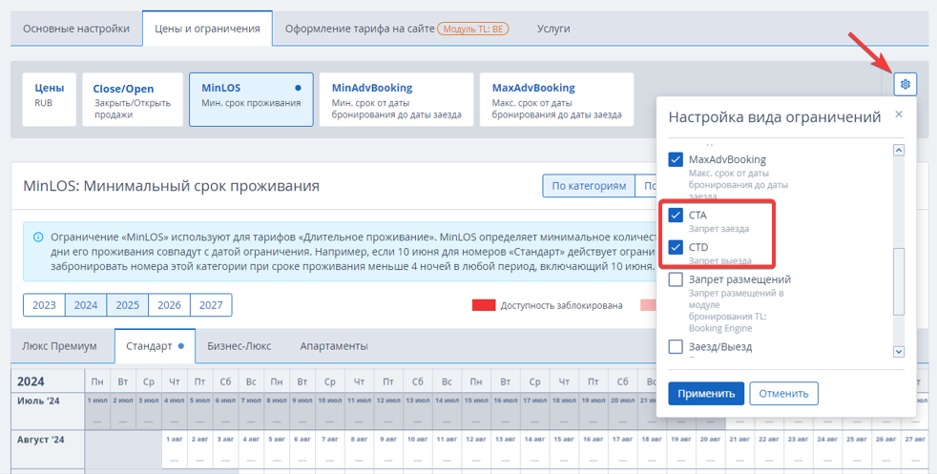This screenshot has height=474, width=937.
Task: Click the 15 авг cell in August row
Action: pyautogui.click(x=564, y=449)
